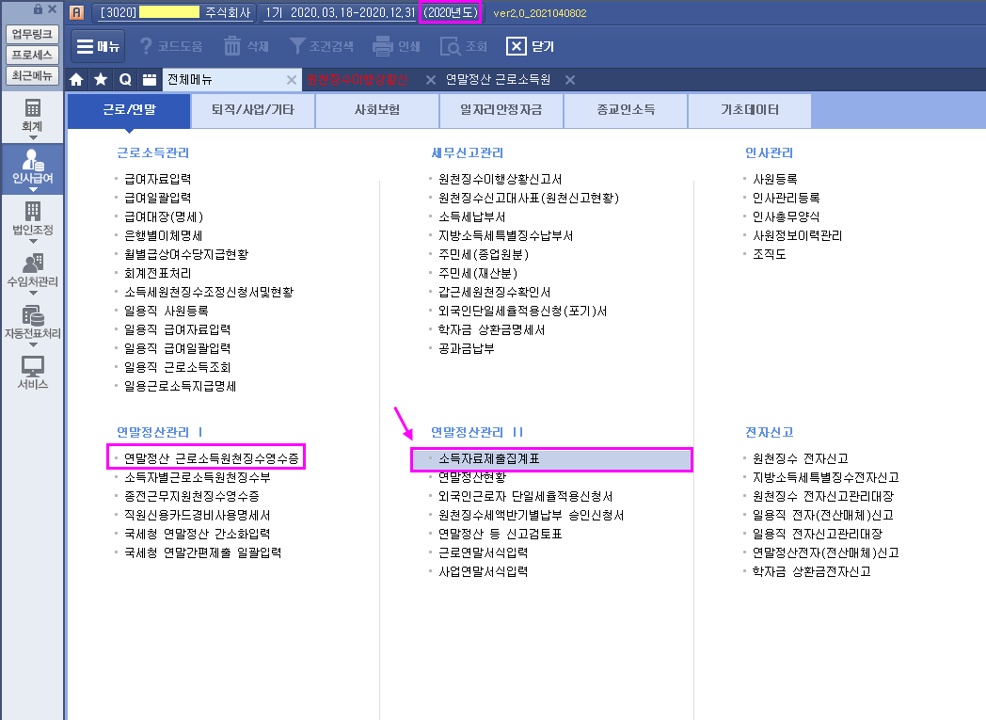Open the 회계 module in sidebar

32,116
